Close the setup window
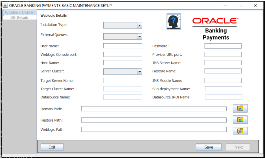 pyautogui.click(x=255, y=5)
